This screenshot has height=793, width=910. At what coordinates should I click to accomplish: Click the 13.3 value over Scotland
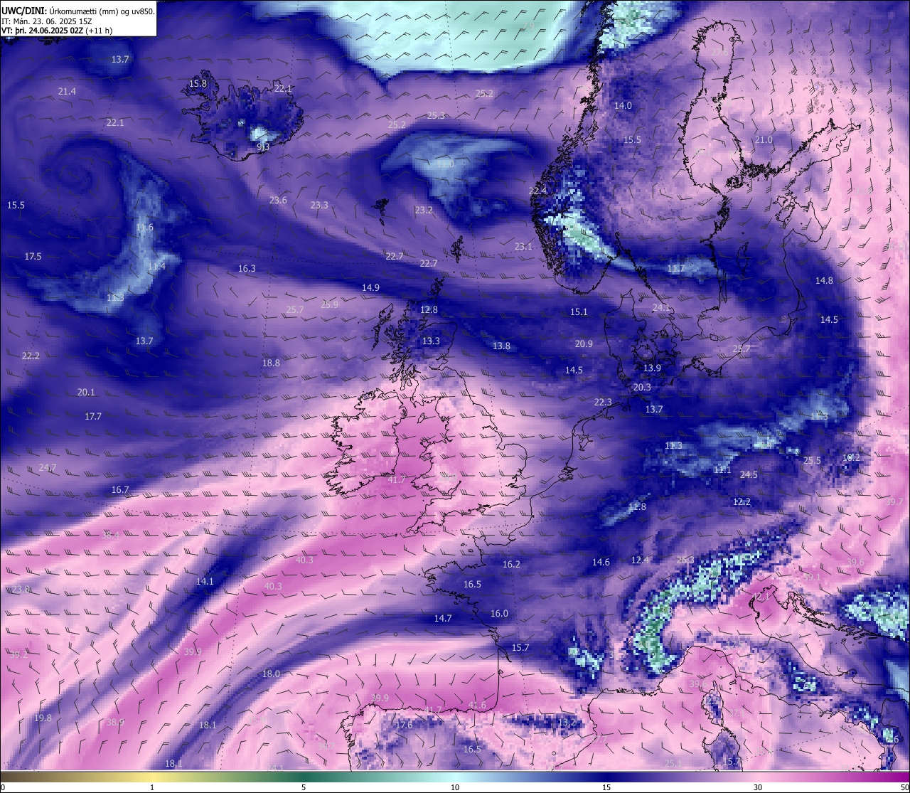pos(431,341)
